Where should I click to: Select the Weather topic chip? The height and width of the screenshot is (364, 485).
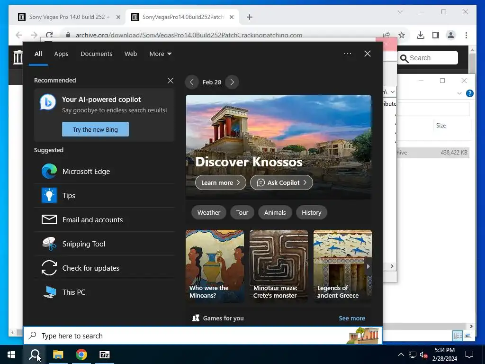coord(209,212)
